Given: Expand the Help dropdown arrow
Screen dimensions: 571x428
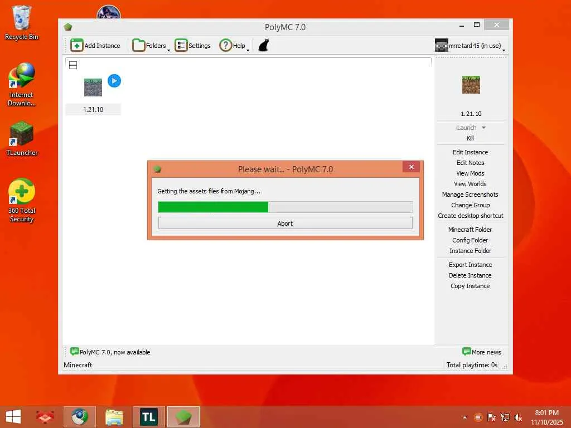Looking at the screenshot, I should (248, 50).
